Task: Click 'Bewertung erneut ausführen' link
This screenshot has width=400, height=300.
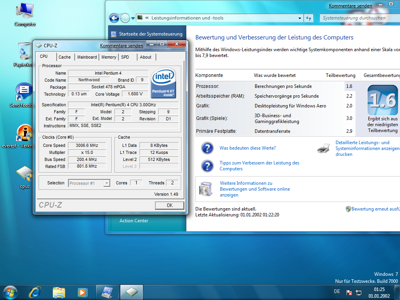Action: [375, 209]
